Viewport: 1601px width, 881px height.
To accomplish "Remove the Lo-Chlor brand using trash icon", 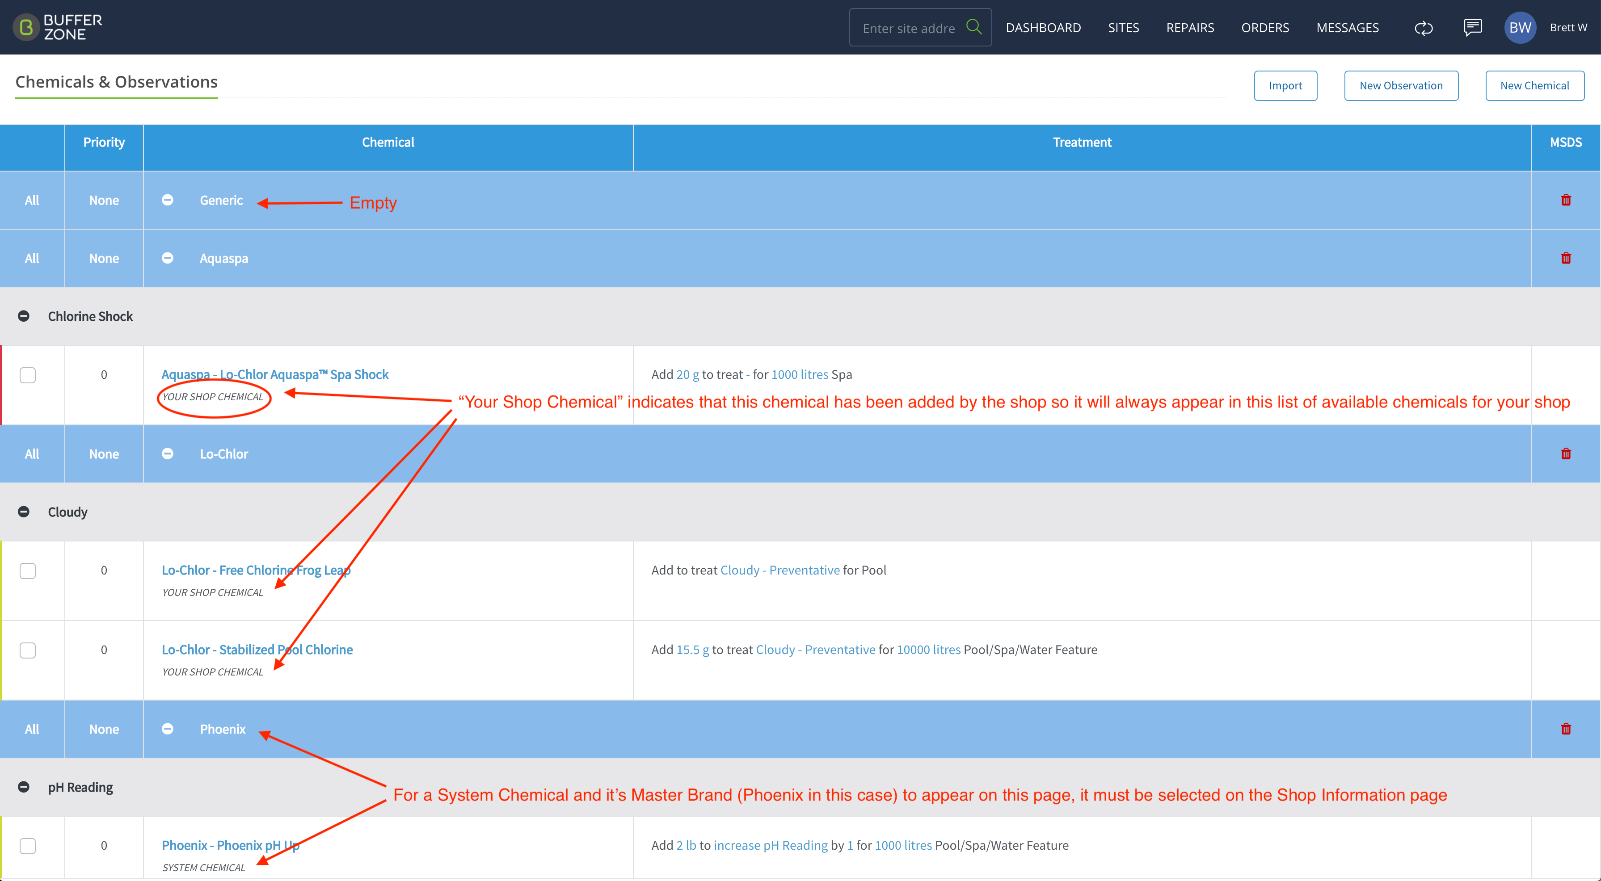I will pos(1566,453).
